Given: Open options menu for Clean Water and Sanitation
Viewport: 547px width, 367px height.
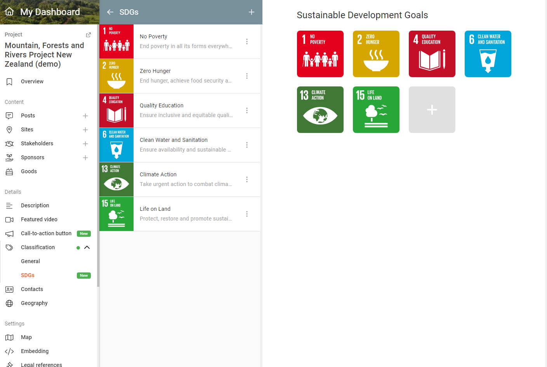Looking at the screenshot, I should point(247,145).
